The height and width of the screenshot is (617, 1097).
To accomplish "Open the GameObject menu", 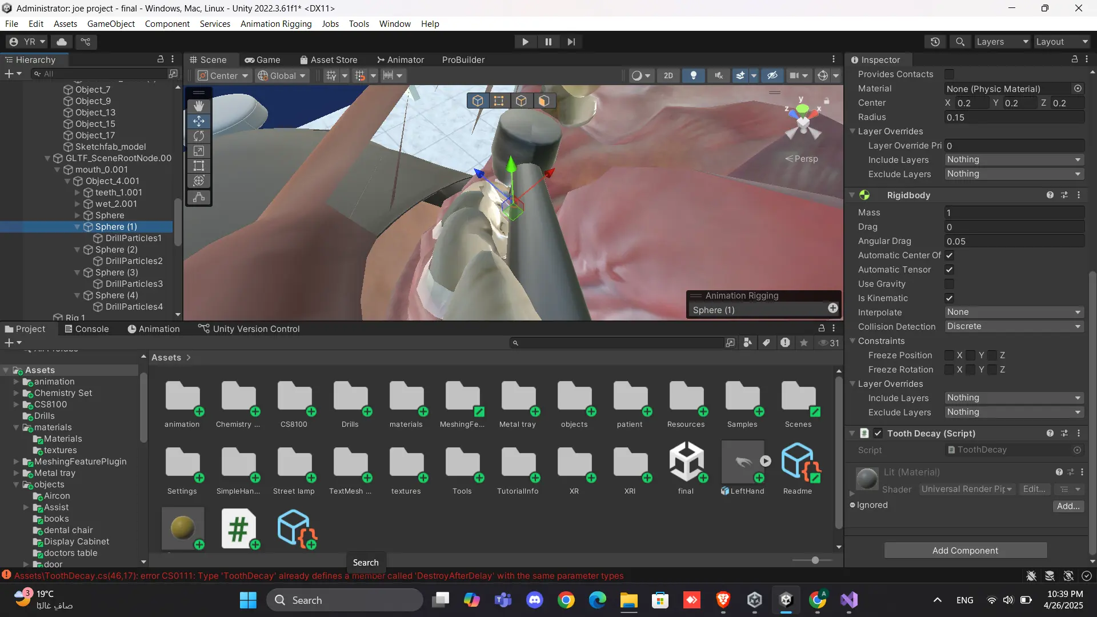I will [x=111, y=24].
